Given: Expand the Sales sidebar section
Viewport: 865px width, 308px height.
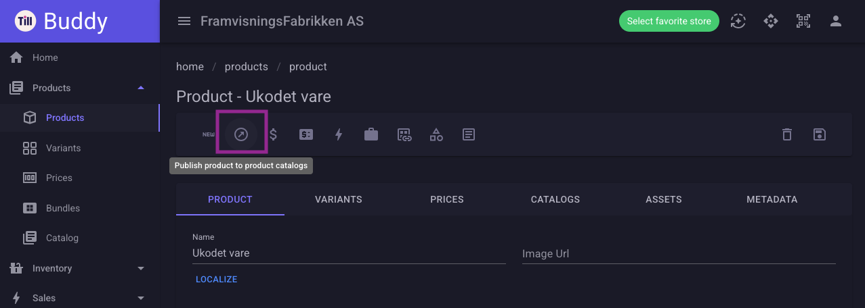Looking at the screenshot, I should click(x=141, y=298).
